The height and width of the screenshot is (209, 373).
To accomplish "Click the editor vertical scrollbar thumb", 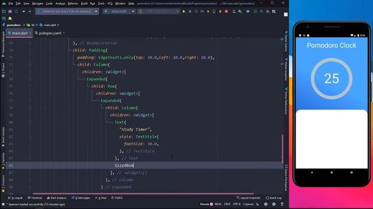I will [282, 149].
